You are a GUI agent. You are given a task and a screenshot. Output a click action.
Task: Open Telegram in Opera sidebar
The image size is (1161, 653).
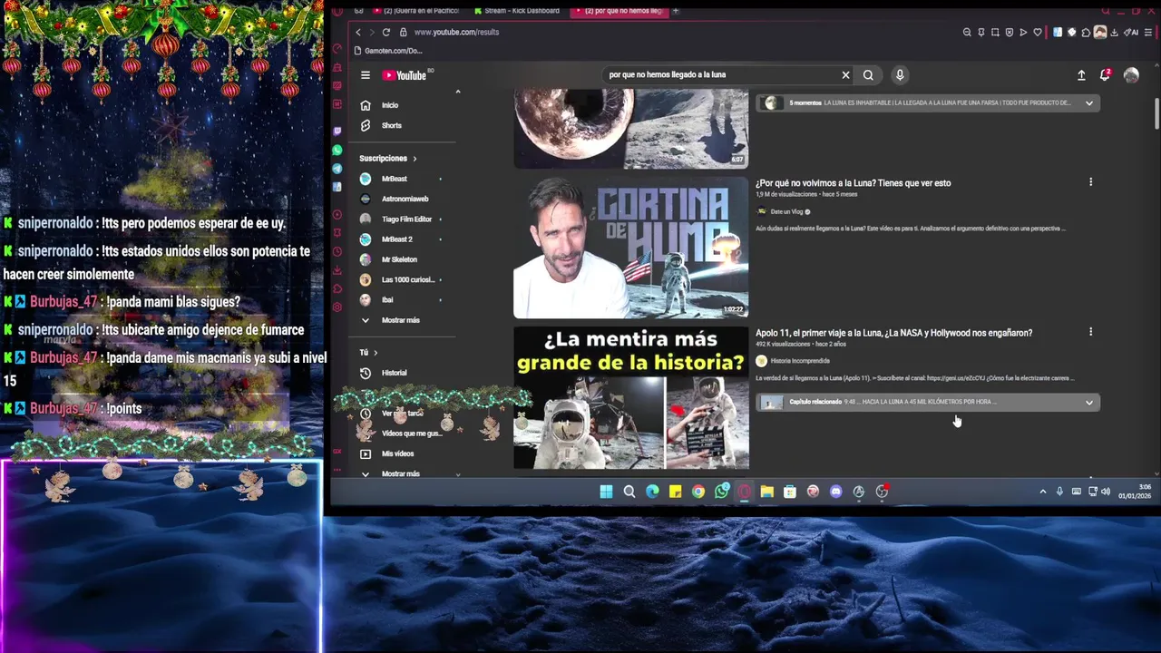tap(337, 169)
